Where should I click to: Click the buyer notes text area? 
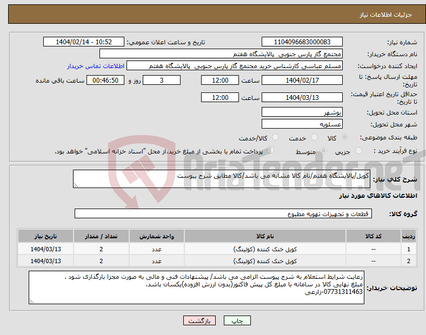196,287
